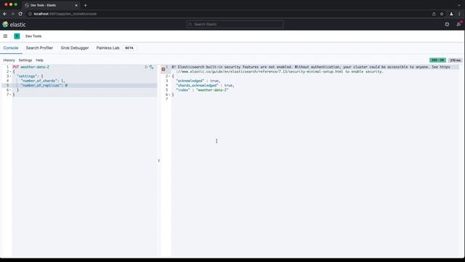
Task: Open the browser profile icon
Action: 451,14
